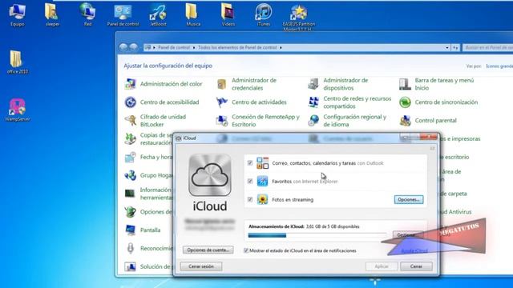Click the Conexión de RemoteApp y Escritorio icon
Screen dimensions: 513x288
[x=222, y=121]
